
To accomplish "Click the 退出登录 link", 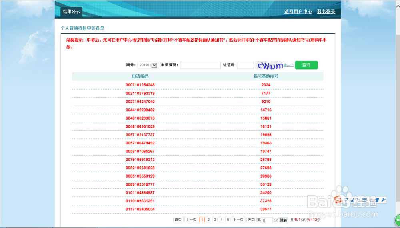I will click(x=326, y=12).
